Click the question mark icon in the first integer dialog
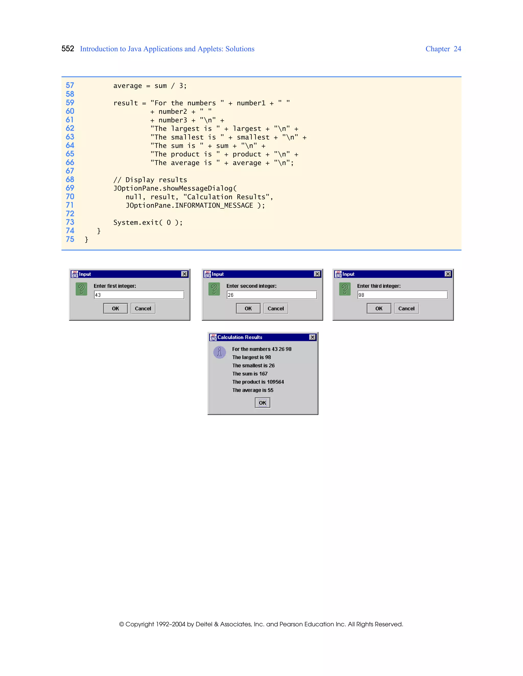 pyautogui.click(x=81, y=289)
